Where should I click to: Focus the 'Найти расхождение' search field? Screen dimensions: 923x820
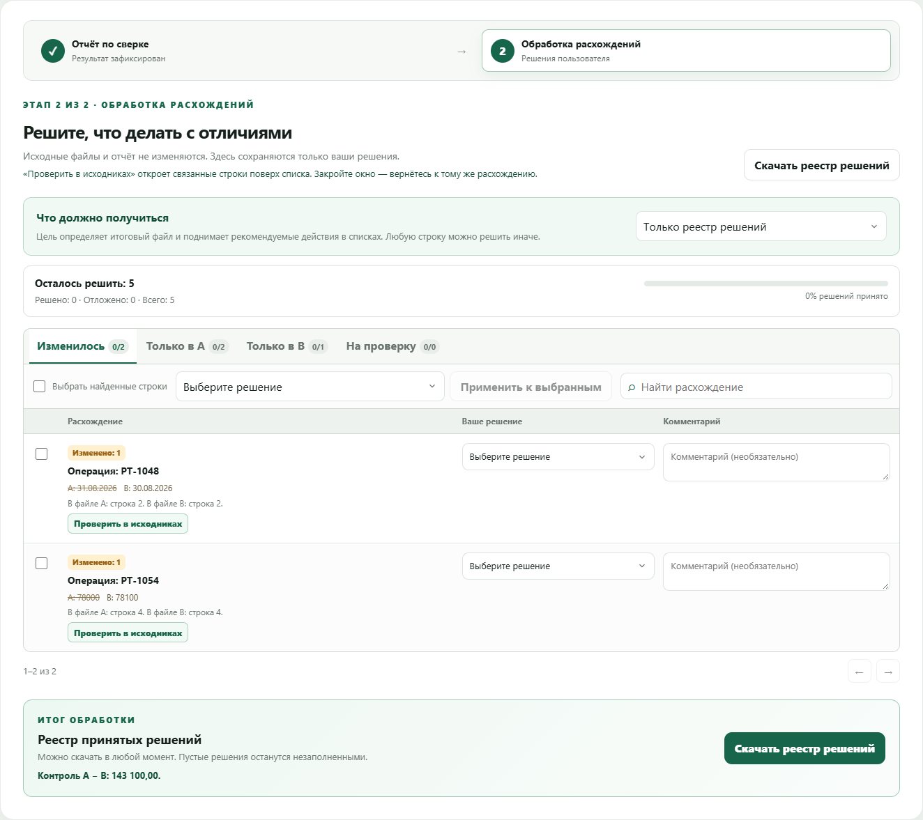tap(756, 387)
